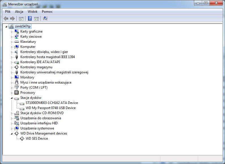Click the USB icon for Kontrolery uniwersalnej magistrali

pos(17,72)
